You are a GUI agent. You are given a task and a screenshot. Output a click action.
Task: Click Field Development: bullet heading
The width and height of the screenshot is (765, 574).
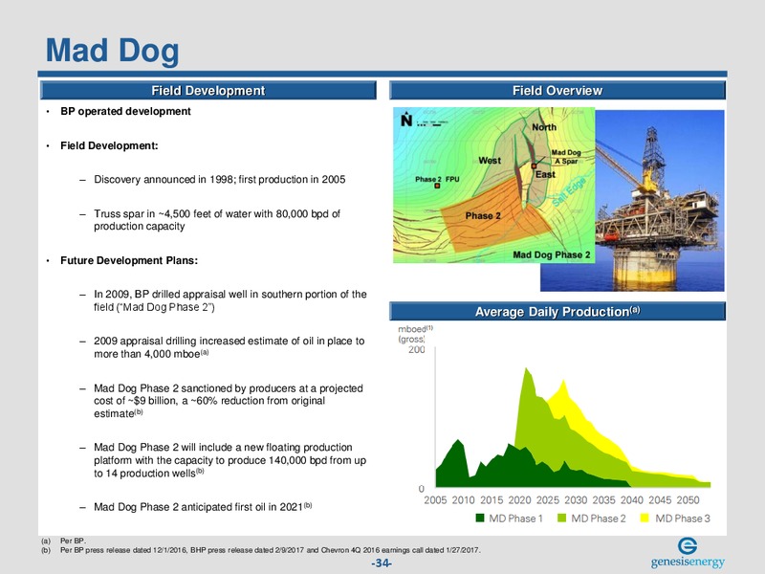click(109, 145)
